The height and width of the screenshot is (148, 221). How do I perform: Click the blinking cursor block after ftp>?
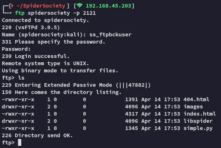click(19, 143)
